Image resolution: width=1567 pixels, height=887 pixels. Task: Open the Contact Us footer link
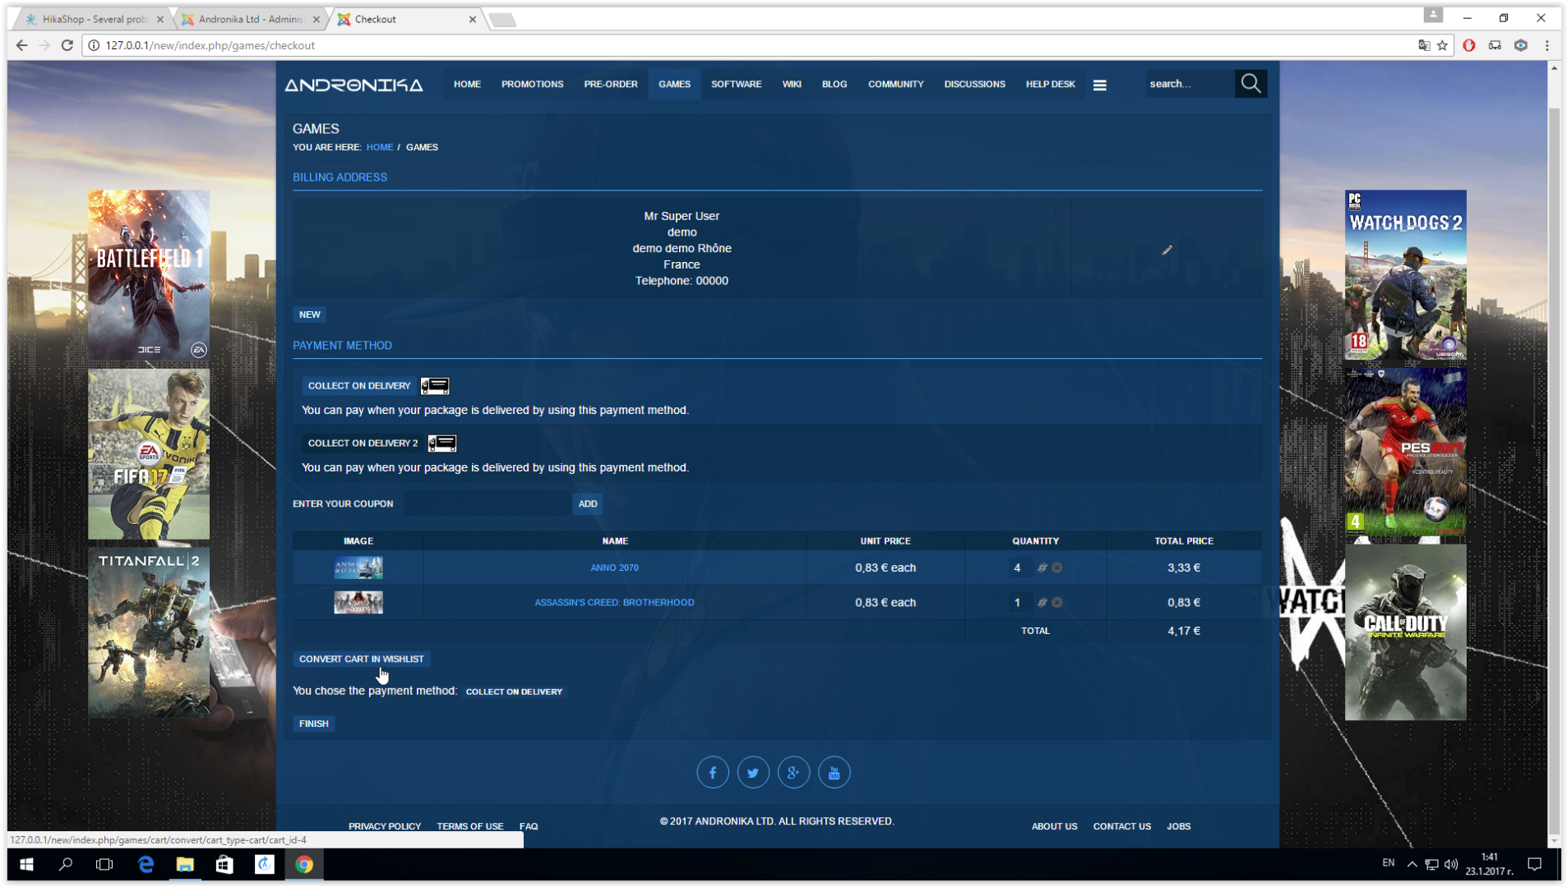1122,827
